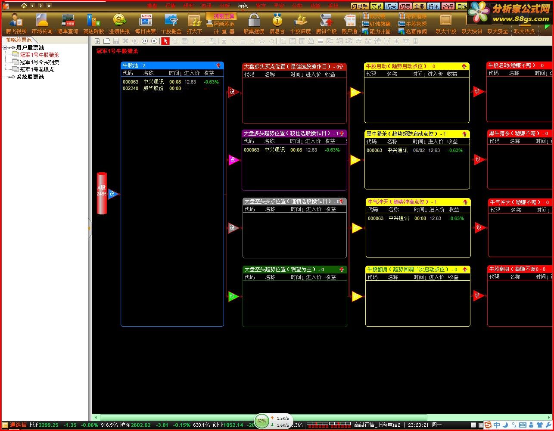Click the 每日决策 news icon

click(x=145, y=24)
